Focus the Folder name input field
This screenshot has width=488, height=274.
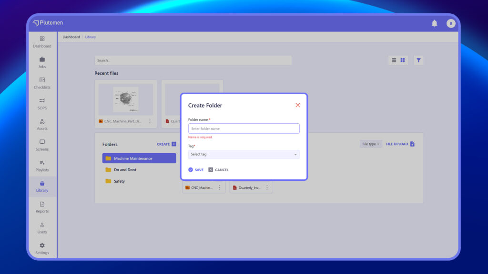click(244, 128)
